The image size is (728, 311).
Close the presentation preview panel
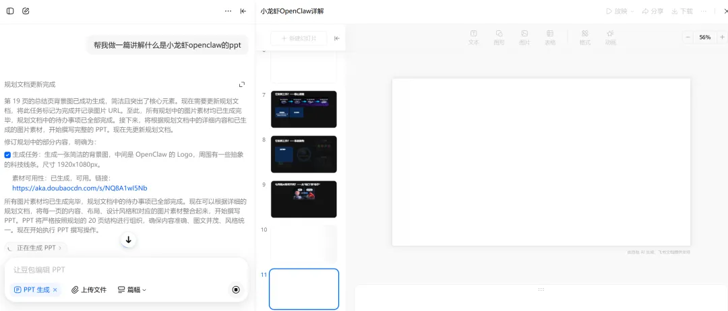tap(726, 11)
